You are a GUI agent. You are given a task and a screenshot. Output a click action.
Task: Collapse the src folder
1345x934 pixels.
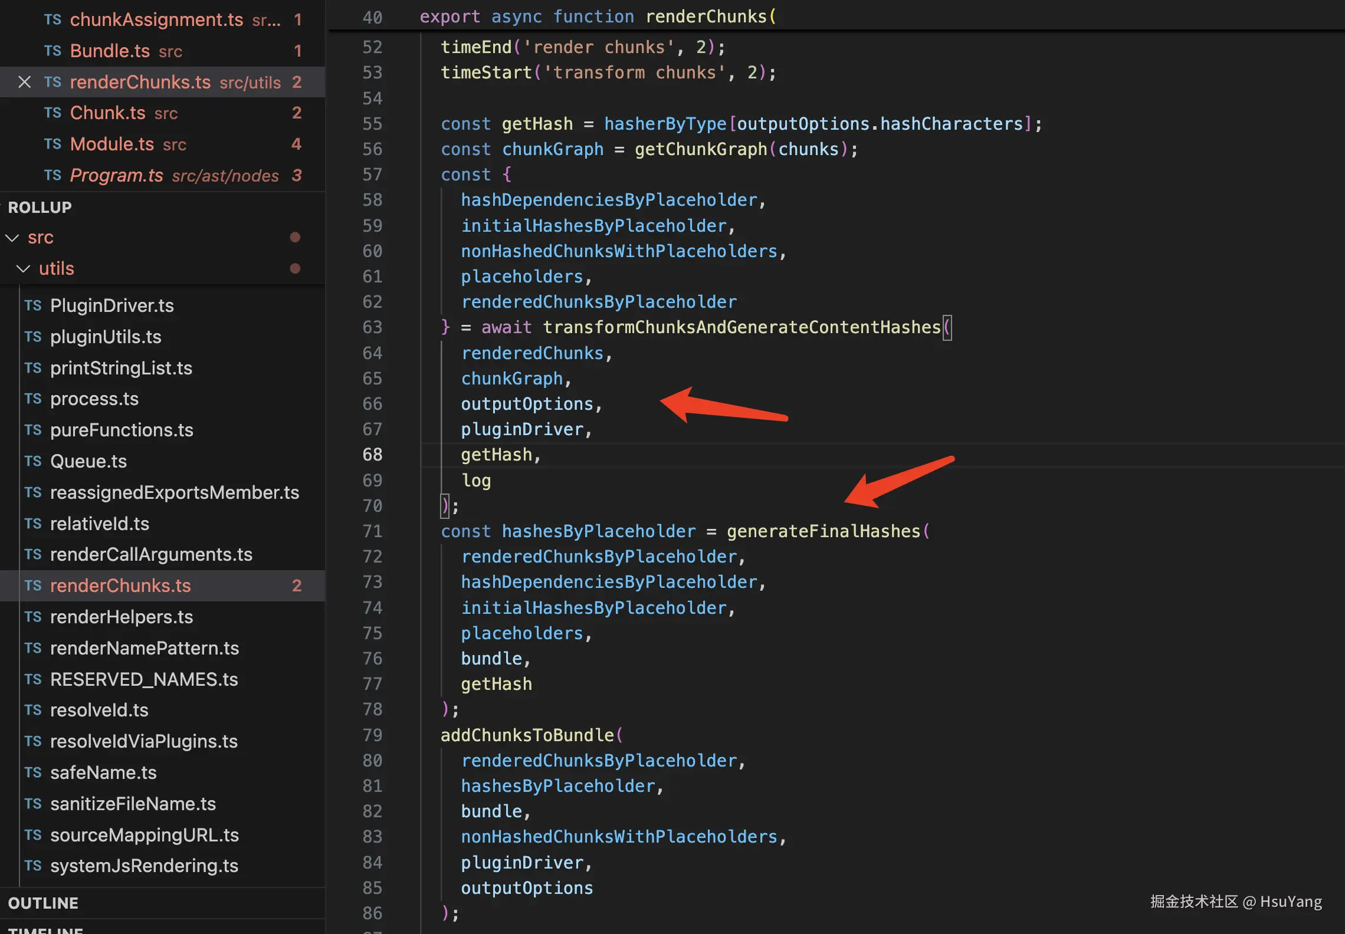point(12,238)
